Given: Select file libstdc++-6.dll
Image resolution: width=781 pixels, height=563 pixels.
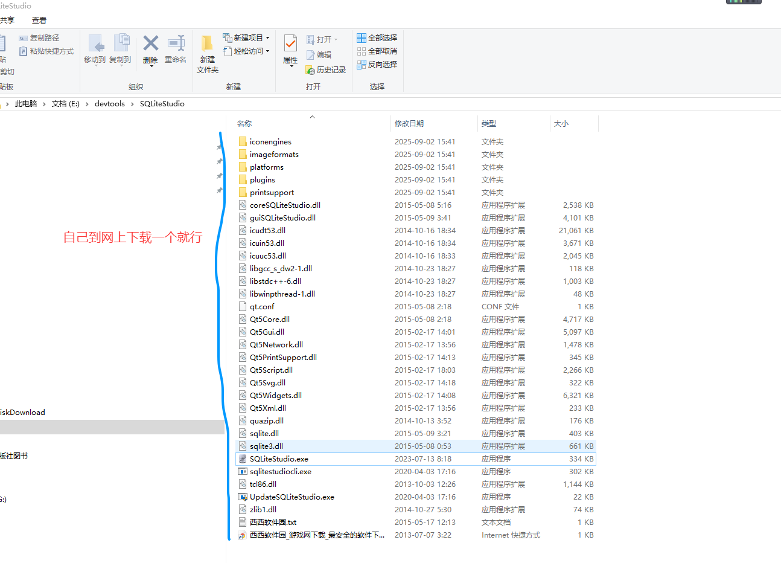Looking at the screenshot, I should [275, 281].
